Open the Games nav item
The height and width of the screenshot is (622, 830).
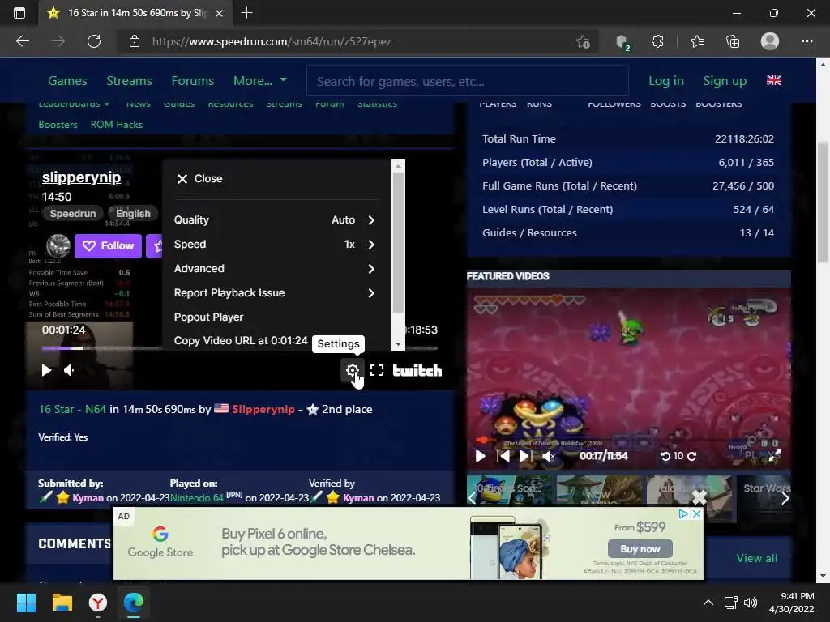click(x=68, y=81)
